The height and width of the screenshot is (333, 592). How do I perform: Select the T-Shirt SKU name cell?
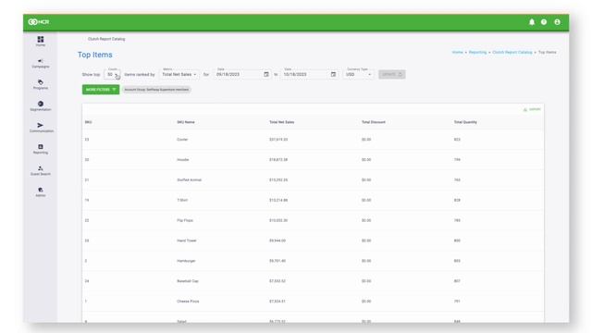(182, 200)
